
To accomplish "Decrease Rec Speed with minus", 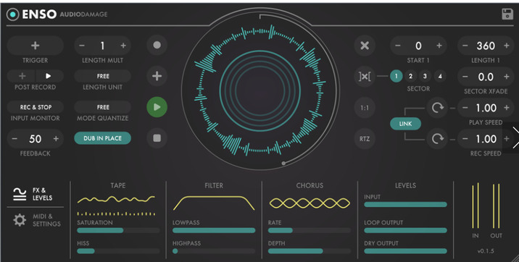I will (465, 139).
